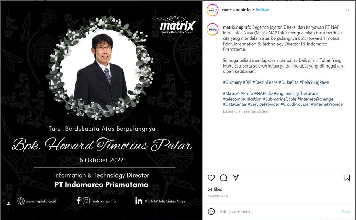Follow the matrix.napinfo account

pos(262,9)
